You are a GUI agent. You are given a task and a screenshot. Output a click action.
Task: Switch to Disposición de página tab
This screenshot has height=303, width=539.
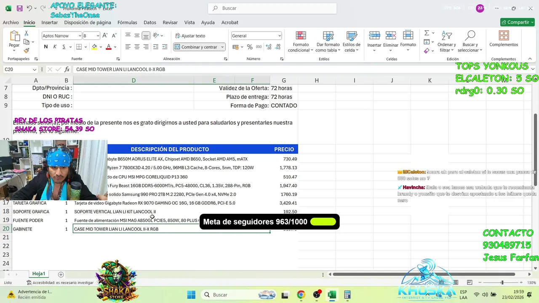pyautogui.click(x=88, y=22)
